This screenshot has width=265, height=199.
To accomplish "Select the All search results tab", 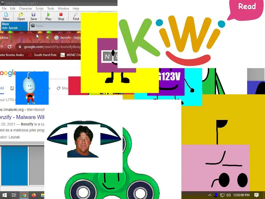I will (x=2, y=88).
